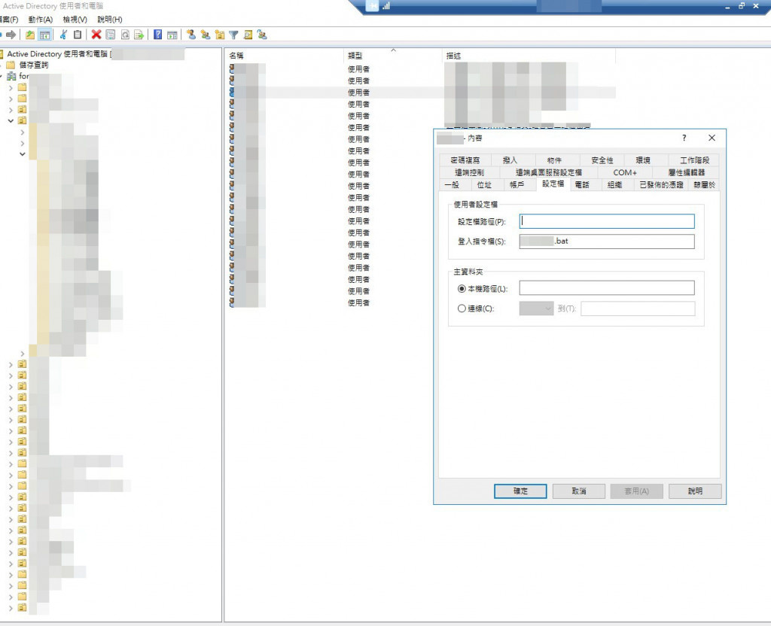Click the Up one level folder icon

30,35
